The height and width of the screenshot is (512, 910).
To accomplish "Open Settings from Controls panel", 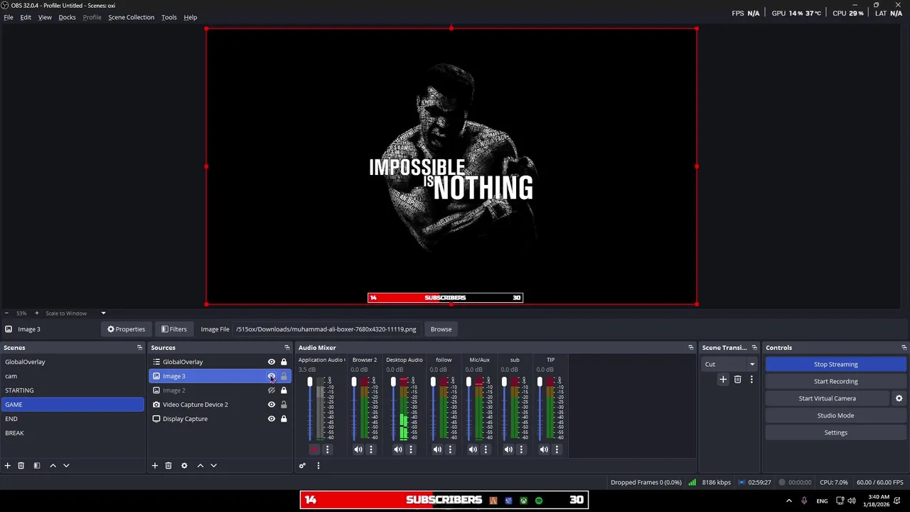I will pyautogui.click(x=835, y=432).
